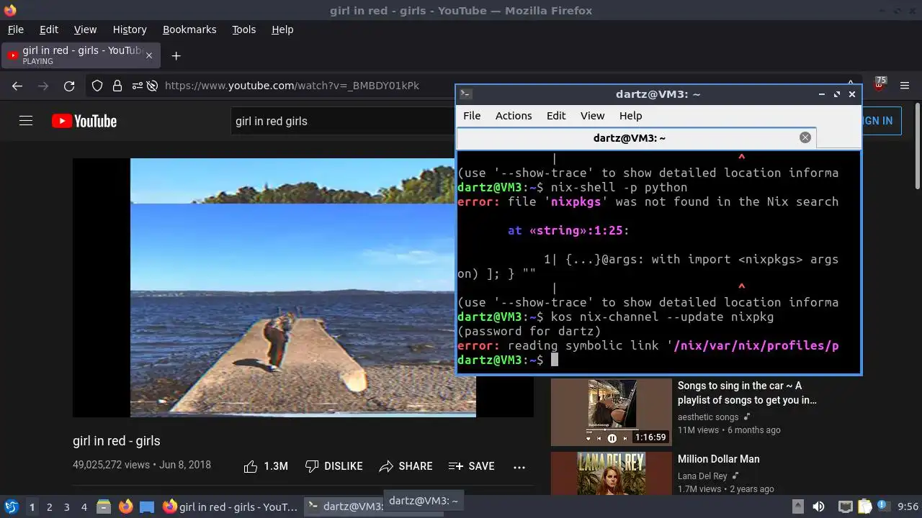Screen dimensions: 922x518
Task: Click inside the terminal prompt area
Action: 659,263
